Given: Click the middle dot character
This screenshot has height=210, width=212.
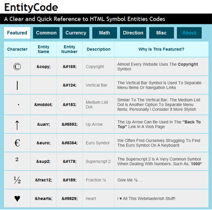Looking at the screenshot, I should (x=19, y=105).
